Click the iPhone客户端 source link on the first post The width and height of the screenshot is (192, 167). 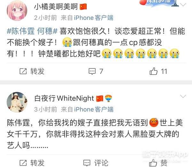tap(94, 18)
